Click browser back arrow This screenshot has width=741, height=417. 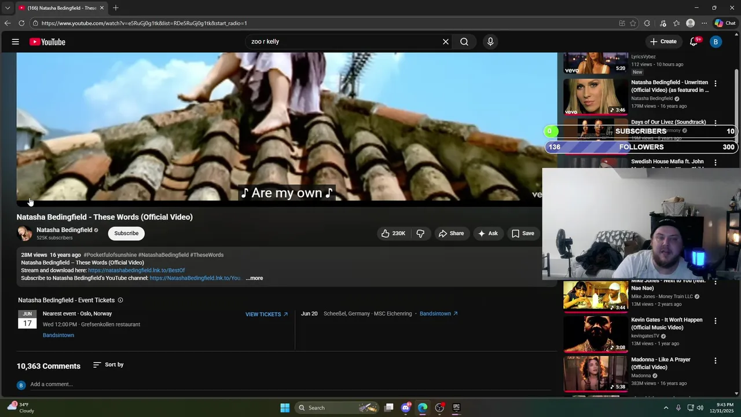(8, 23)
